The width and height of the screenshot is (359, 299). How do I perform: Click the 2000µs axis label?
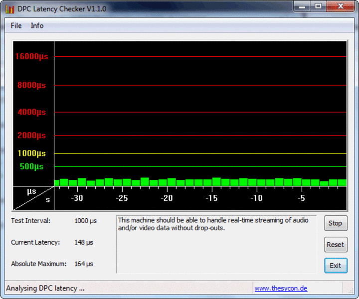(31, 135)
